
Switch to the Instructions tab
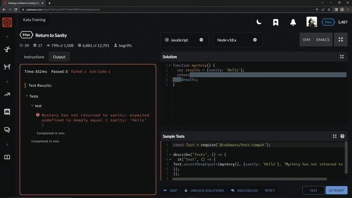point(34,57)
